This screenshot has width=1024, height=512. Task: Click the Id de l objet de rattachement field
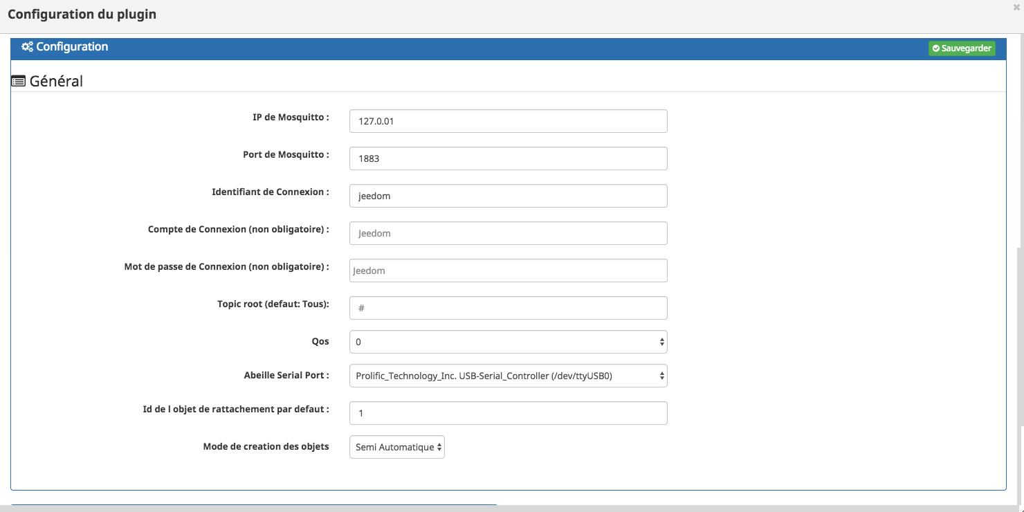(509, 413)
